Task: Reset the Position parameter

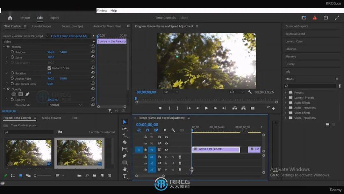Action: 93,52
